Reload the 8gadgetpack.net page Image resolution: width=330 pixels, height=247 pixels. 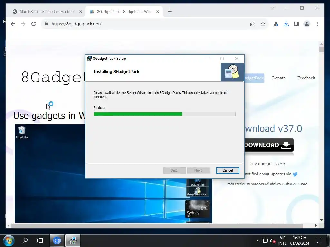coord(34,24)
